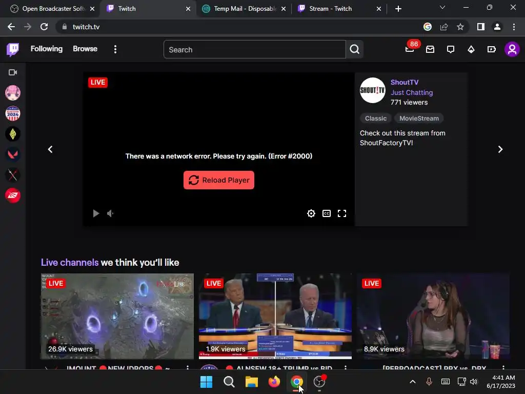The width and height of the screenshot is (525, 394).
Task: Open Windows taskbar search
Action: click(229, 382)
